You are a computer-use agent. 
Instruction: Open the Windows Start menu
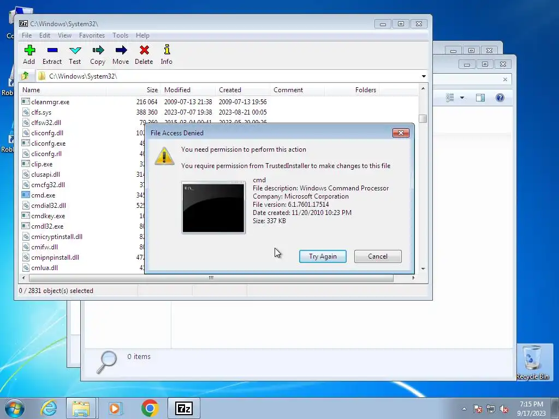point(14,408)
